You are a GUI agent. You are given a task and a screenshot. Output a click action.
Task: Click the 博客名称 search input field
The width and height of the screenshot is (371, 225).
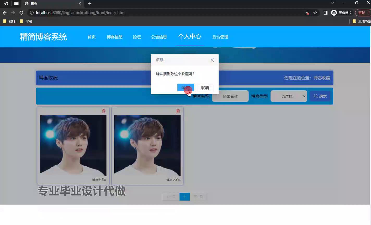tap(230, 96)
